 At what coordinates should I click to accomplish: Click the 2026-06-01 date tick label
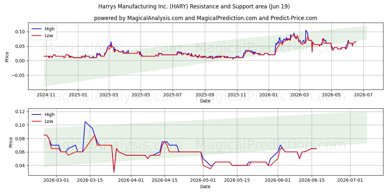pos(278,180)
